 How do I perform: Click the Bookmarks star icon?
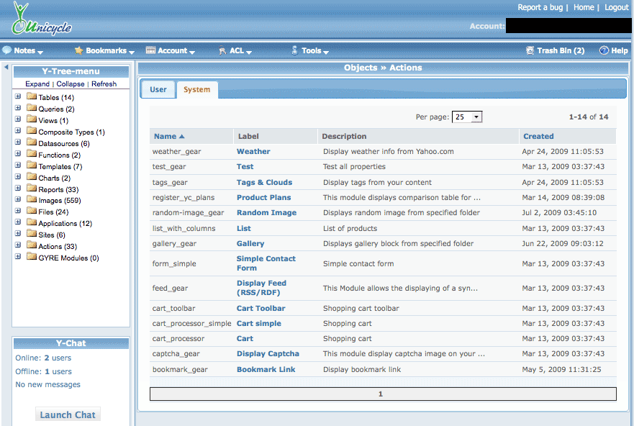(78, 51)
